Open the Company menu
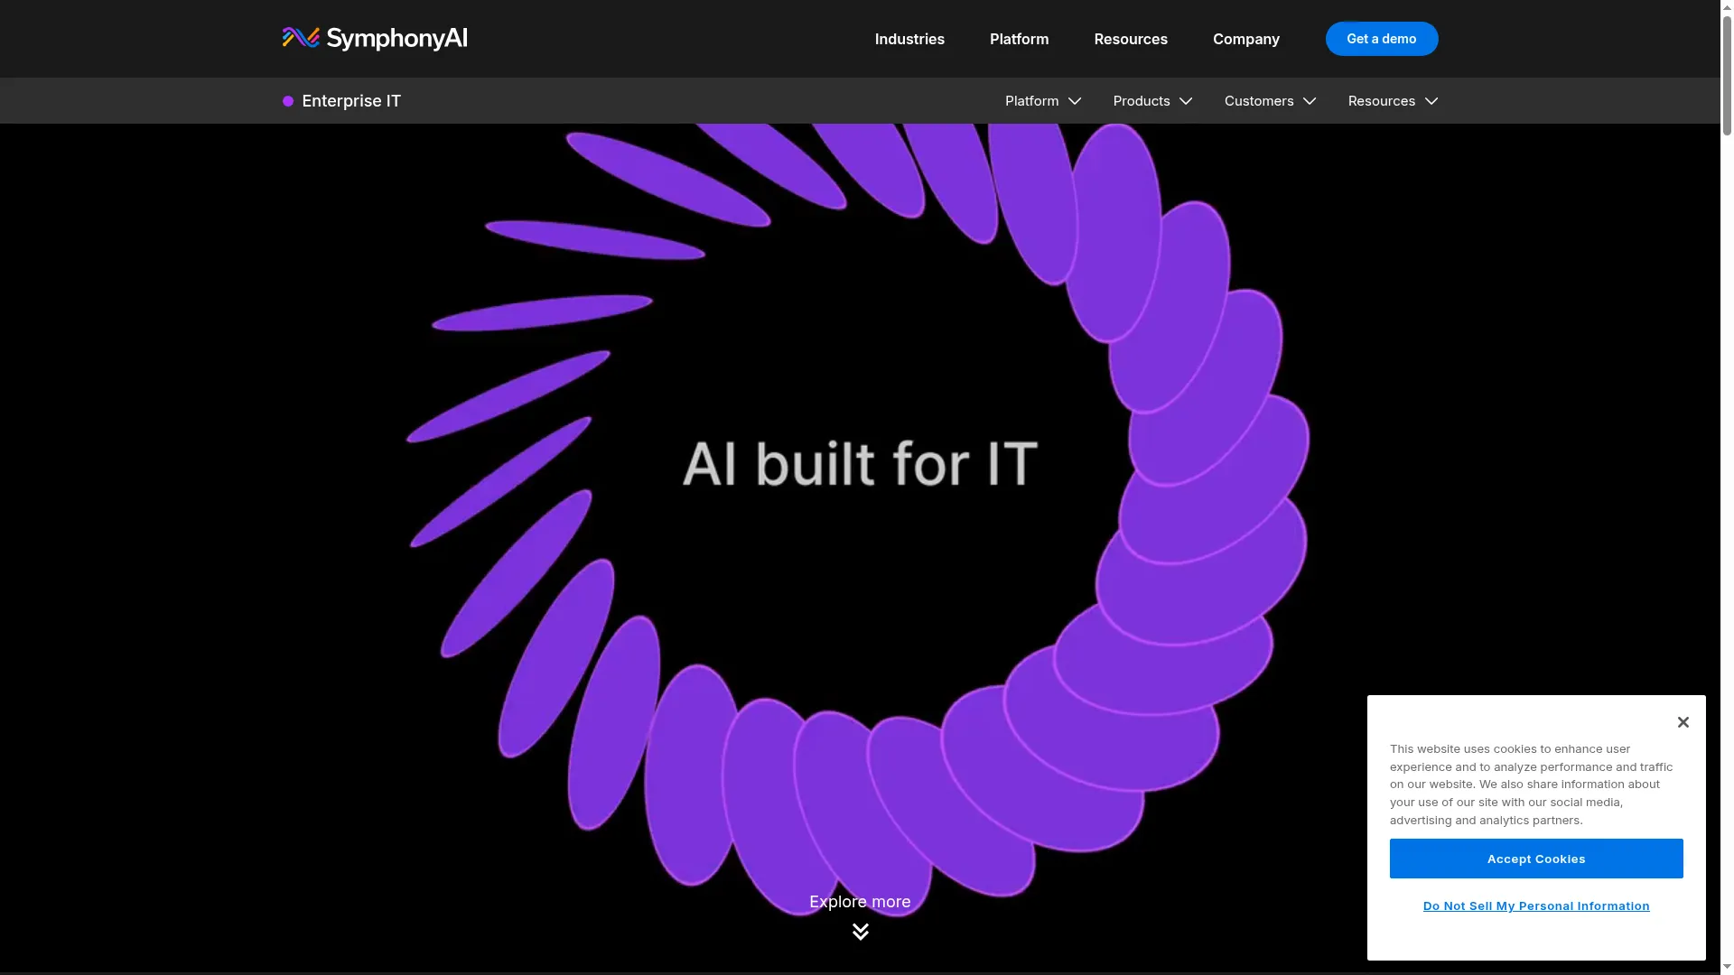Image resolution: width=1734 pixels, height=975 pixels. click(x=1245, y=39)
